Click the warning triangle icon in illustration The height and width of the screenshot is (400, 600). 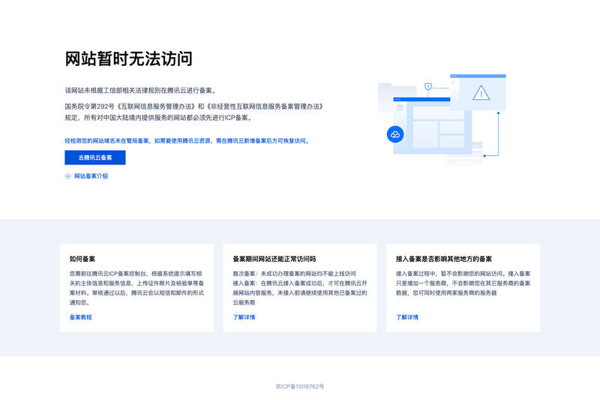[x=481, y=92]
